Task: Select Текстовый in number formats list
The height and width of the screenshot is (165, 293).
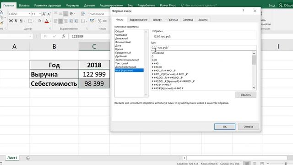Action: (121, 63)
